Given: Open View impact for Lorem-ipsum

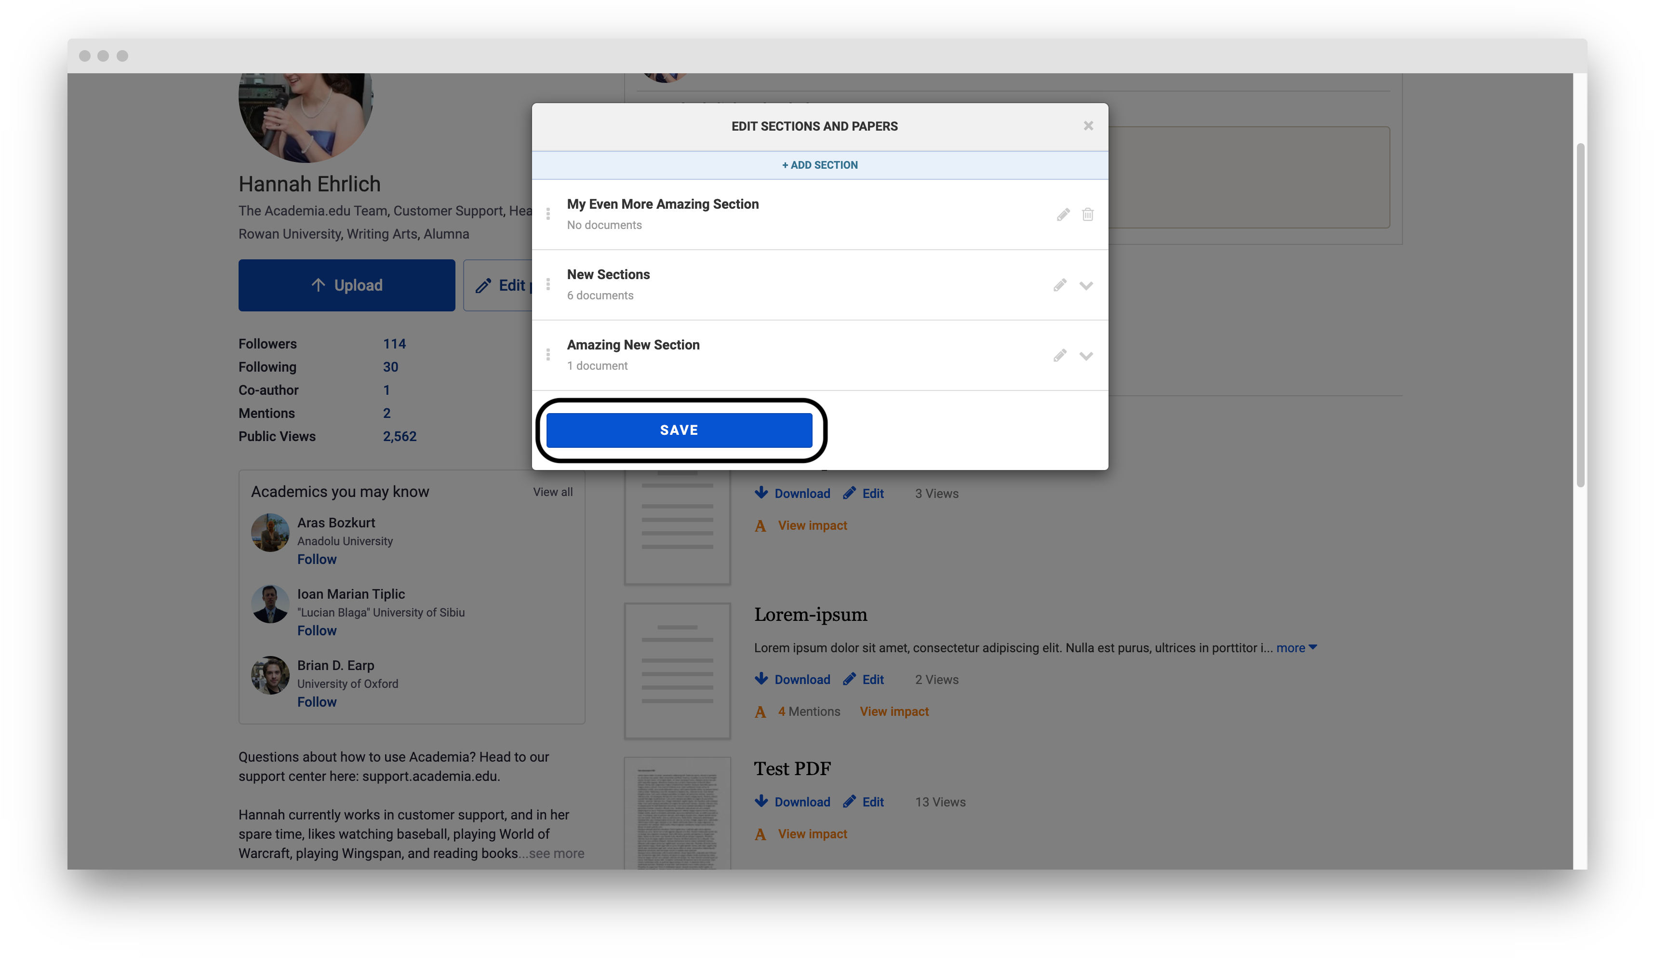Looking at the screenshot, I should tap(894, 711).
